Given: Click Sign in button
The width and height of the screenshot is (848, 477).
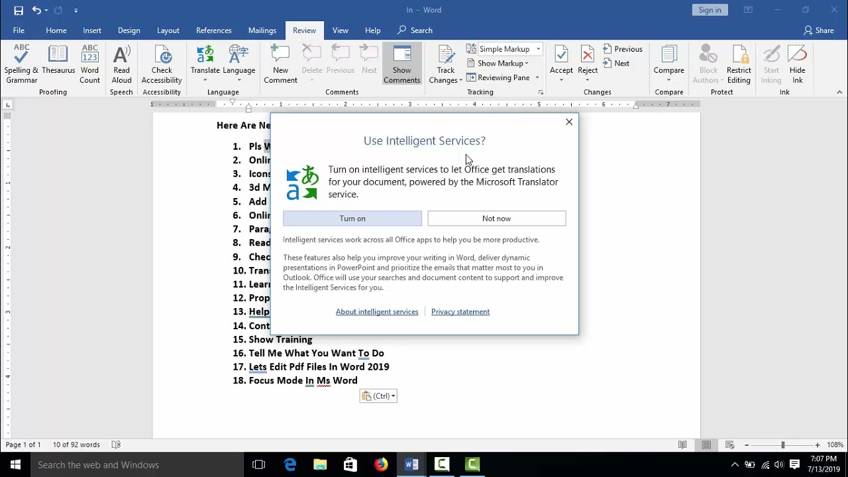Looking at the screenshot, I should pyautogui.click(x=710, y=10).
